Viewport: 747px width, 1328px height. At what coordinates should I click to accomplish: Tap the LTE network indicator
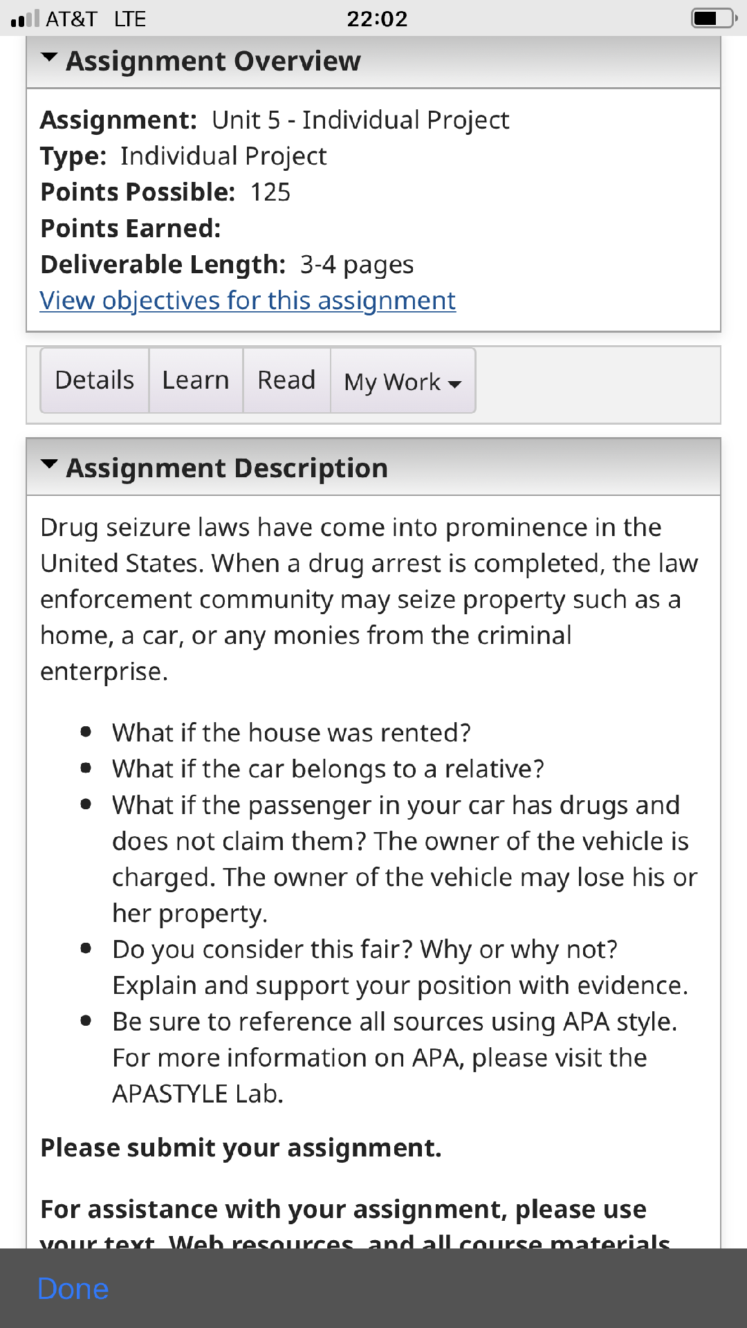click(130, 19)
